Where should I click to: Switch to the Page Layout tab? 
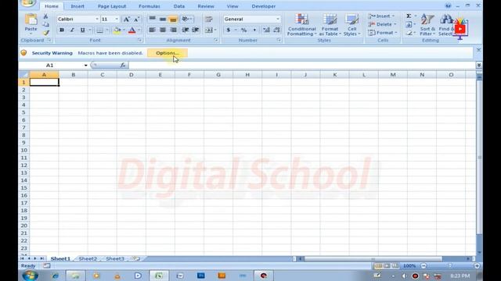[112, 6]
